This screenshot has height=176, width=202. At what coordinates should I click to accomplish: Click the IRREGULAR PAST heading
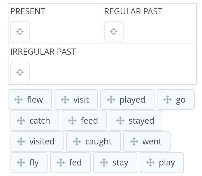(x=43, y=52)
